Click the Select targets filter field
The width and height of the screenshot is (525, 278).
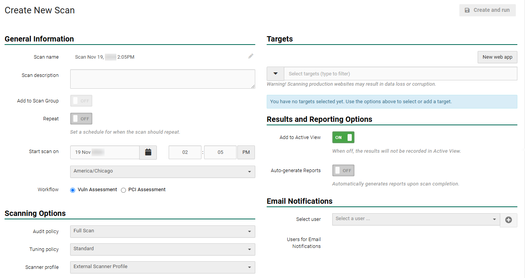click(x=400, y=73)
